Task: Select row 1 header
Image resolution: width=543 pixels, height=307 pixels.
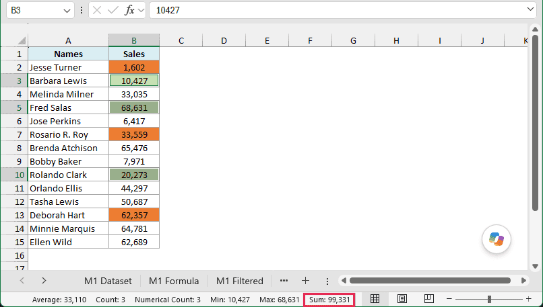Action: coord(15,54)
